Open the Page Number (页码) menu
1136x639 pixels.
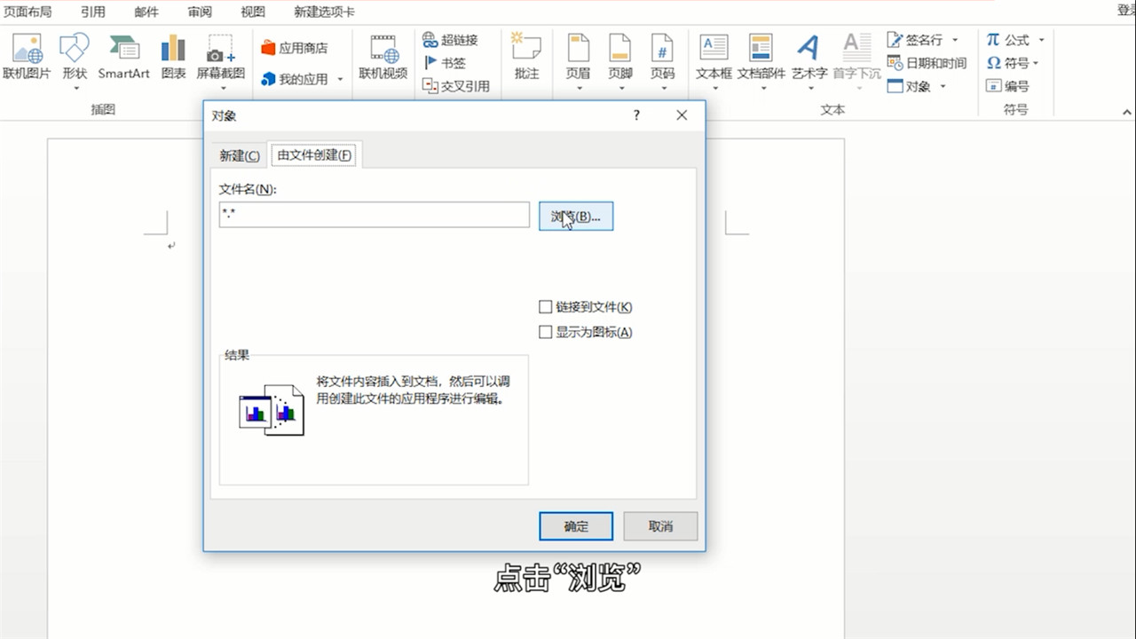point(663,57)
